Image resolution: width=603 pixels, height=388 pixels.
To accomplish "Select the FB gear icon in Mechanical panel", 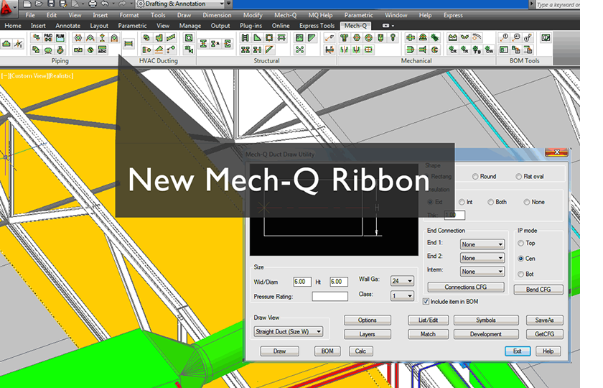I will [x=477, y=50].
